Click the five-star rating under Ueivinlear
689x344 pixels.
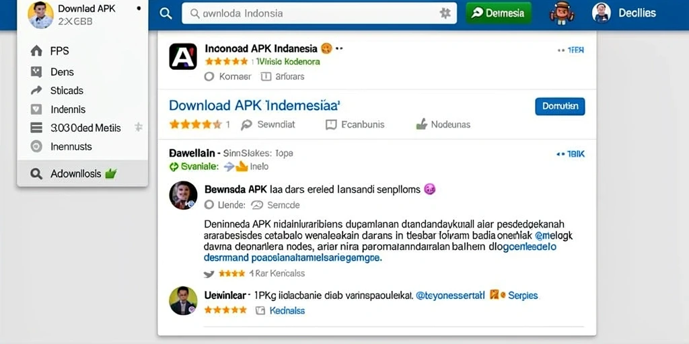[x=226, y=310]
